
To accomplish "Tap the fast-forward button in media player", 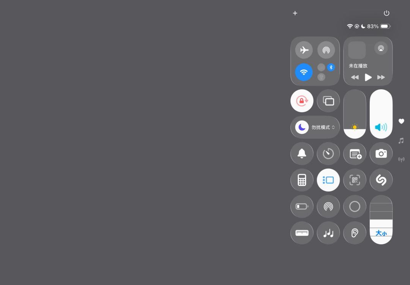I will [x=381, y=77].
